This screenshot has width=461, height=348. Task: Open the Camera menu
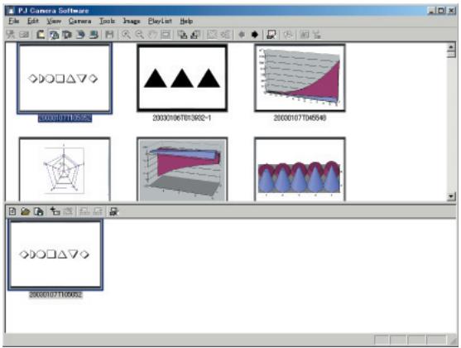(79, 22)
